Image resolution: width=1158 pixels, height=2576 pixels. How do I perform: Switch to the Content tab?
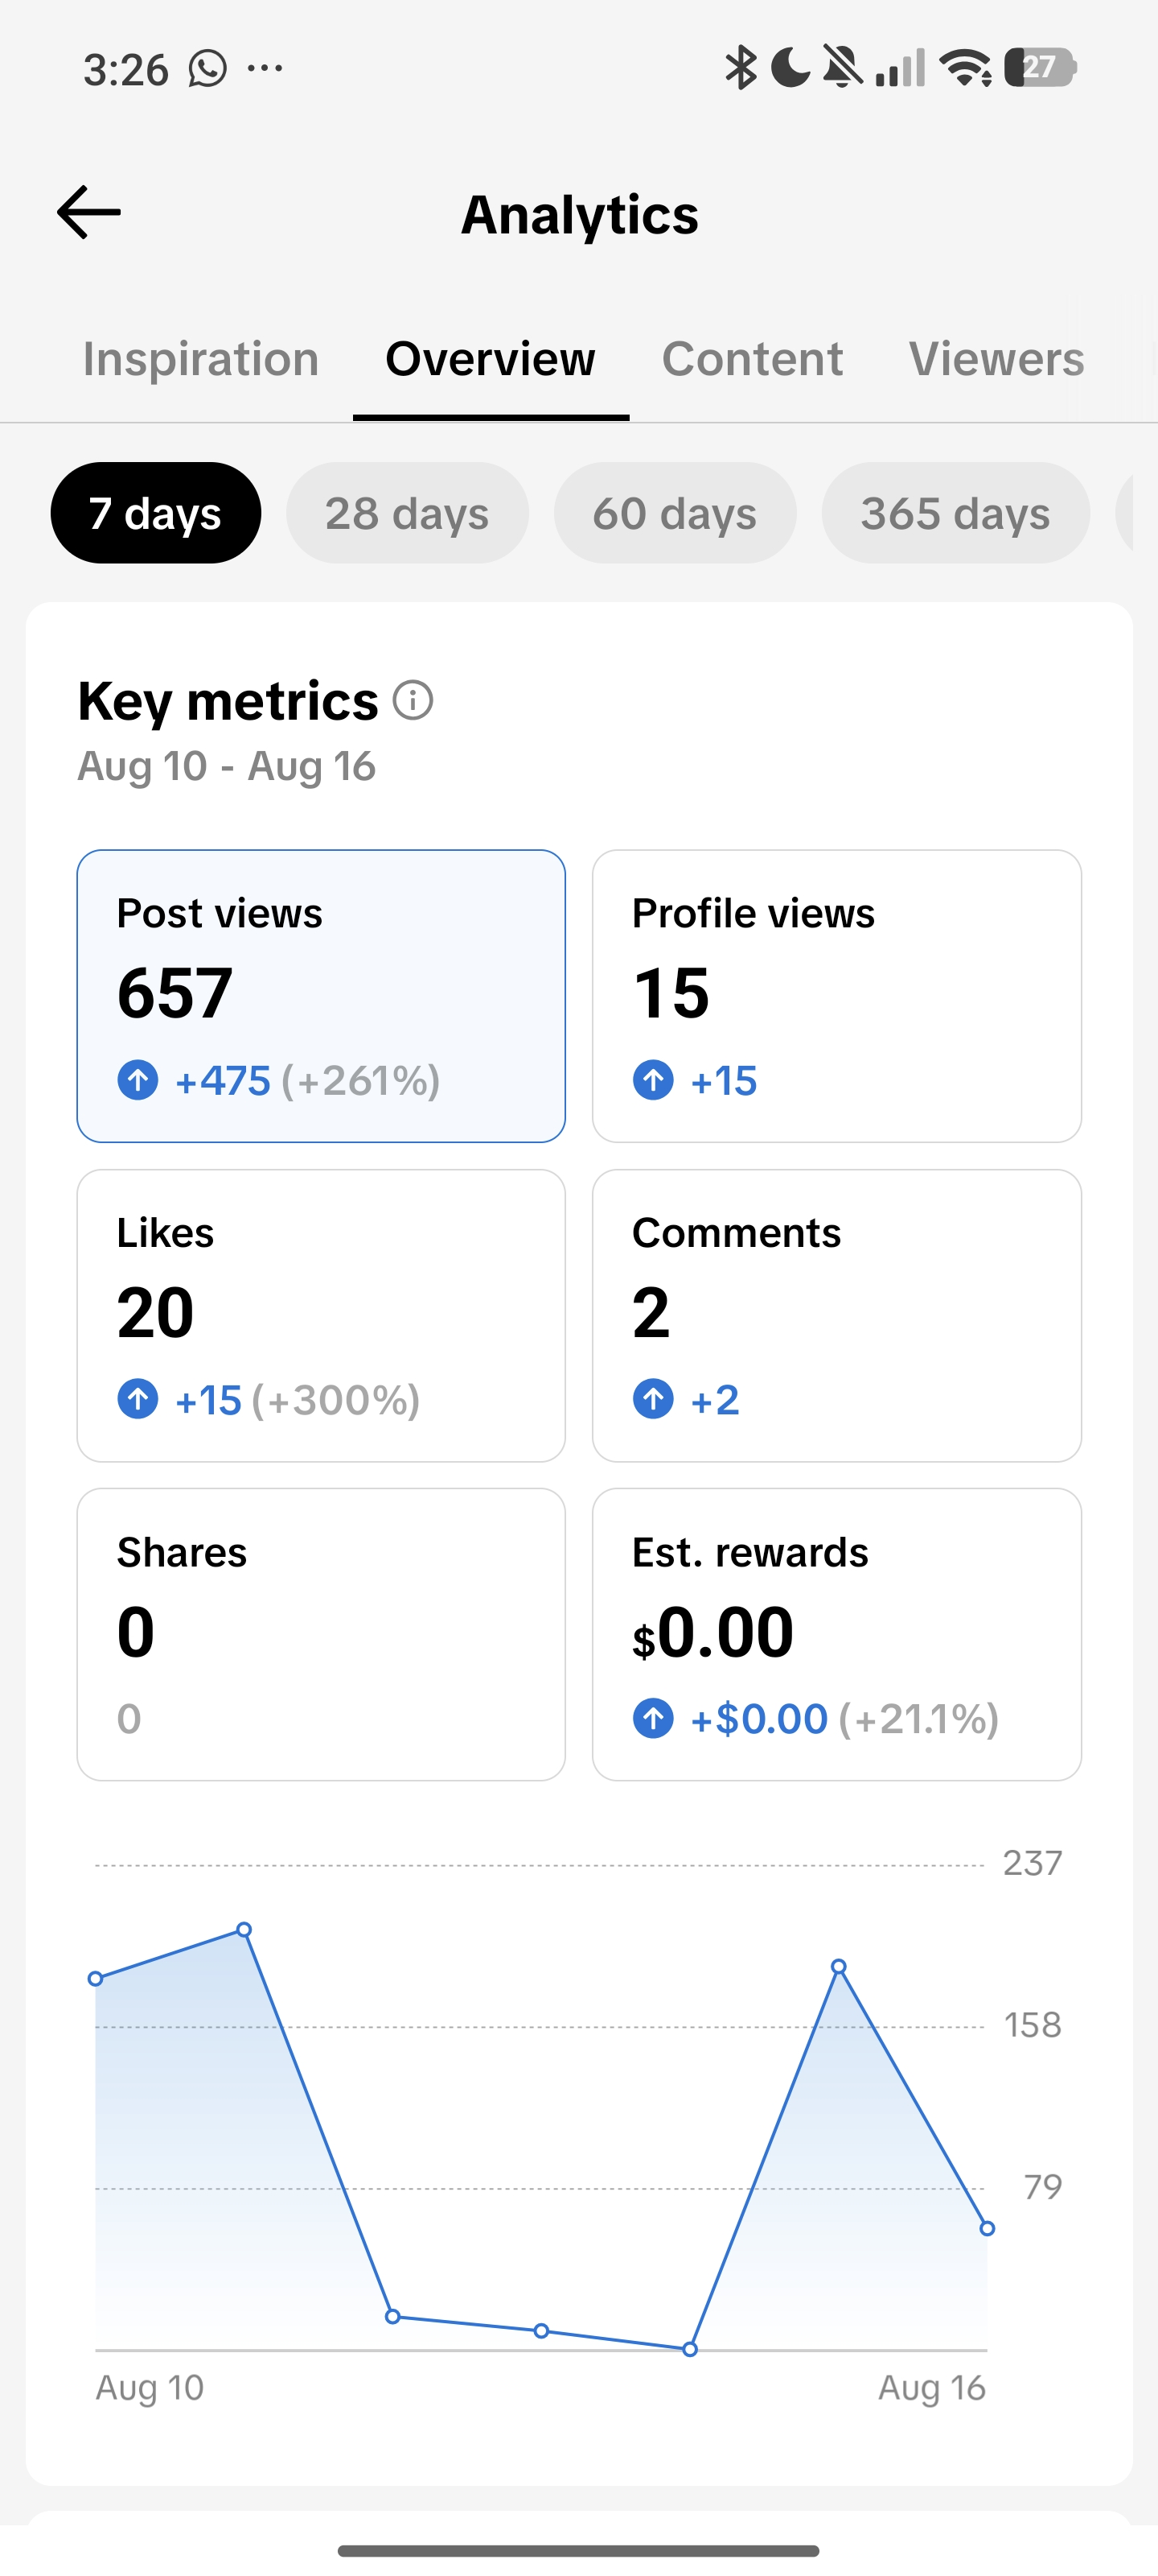753,359
